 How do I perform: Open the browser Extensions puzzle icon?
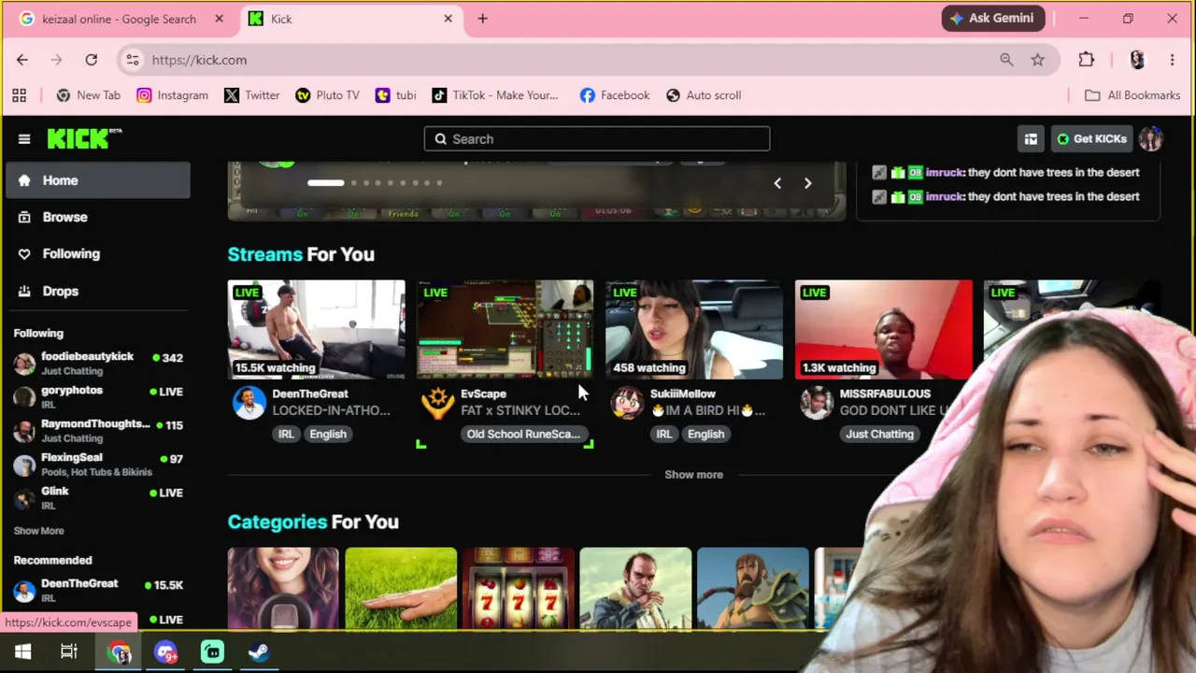point(1087,60)
